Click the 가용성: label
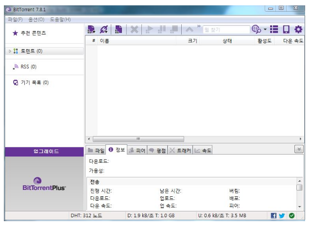Image resolution: width=309 pixels, height=226 pixels. (97, 171)
